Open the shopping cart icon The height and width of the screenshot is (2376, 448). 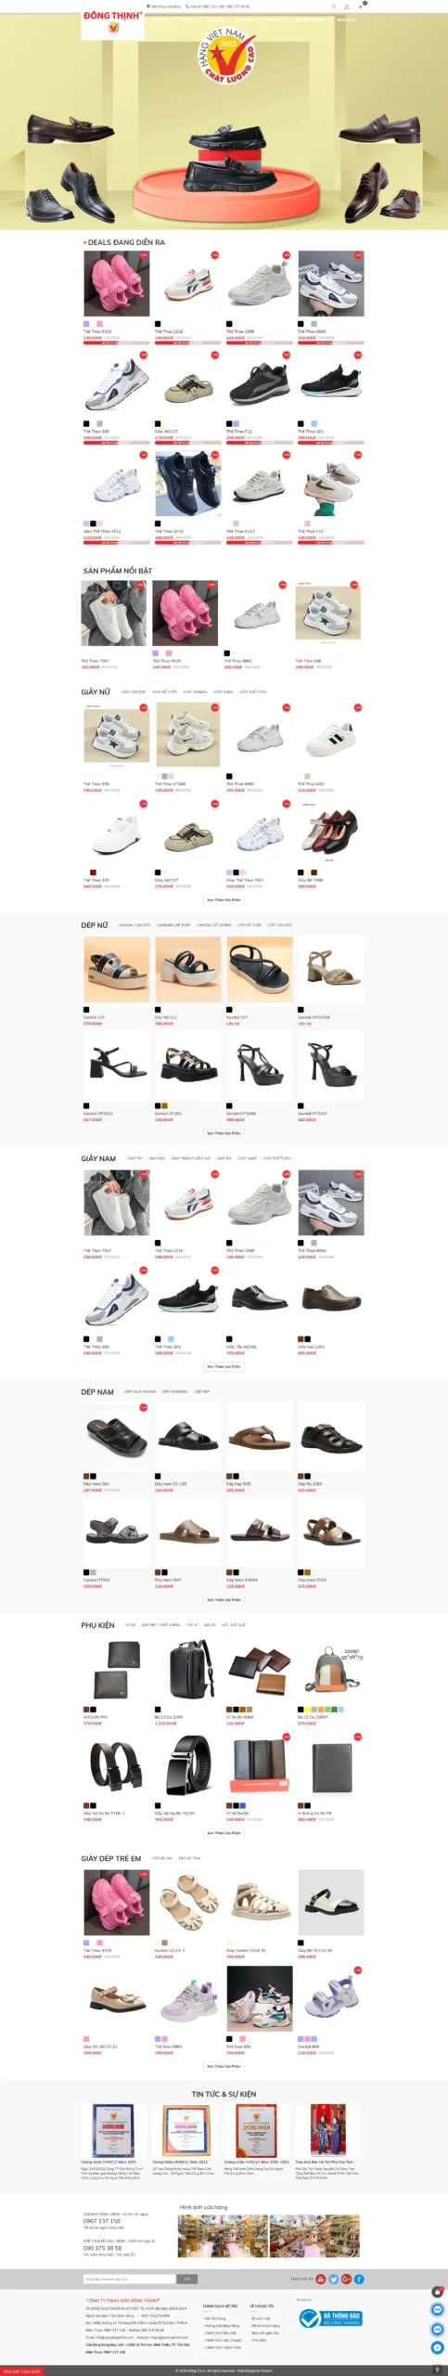(361, 6)
